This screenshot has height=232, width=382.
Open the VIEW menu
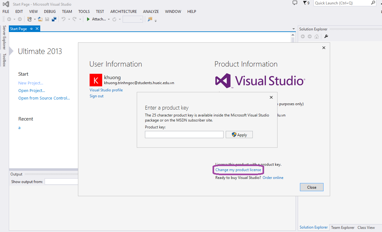(x=33, y=12)
